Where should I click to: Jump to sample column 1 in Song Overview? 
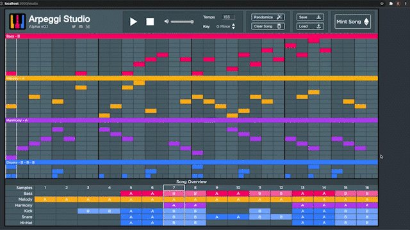point(45,187)
